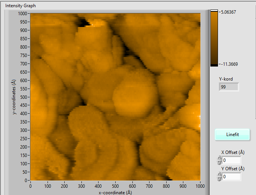Viewport: 256px width, 195px height.
Task: Click the black bottom end of color ramp
Action: 214,65
